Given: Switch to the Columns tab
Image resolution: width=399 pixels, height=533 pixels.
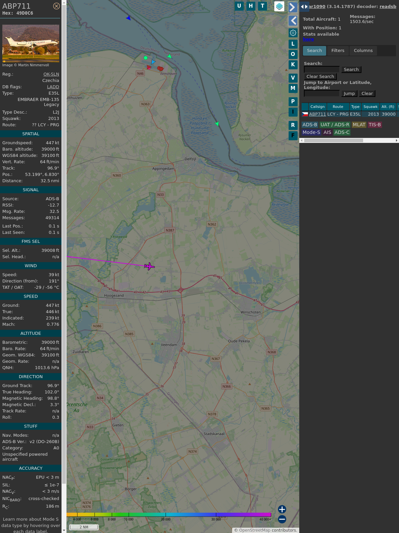Looking at the screenshot, I should (x=363, y=51).
